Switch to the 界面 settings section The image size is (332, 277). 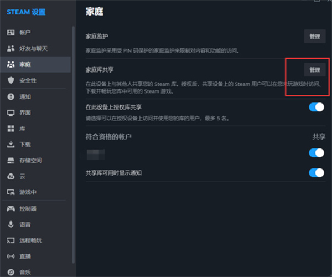tap(35, 113)
